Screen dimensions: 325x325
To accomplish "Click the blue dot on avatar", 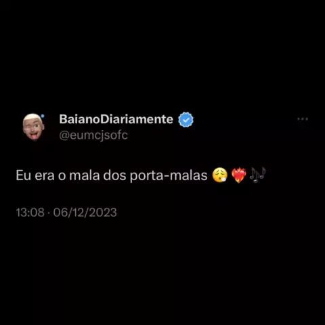I will pyautogui.click(x=43, y=116).
